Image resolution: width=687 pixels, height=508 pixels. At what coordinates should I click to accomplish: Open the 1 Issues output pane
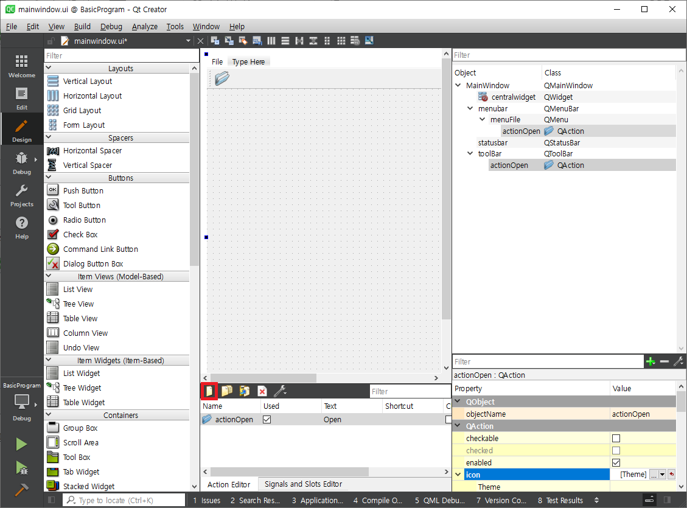point(207,501)
